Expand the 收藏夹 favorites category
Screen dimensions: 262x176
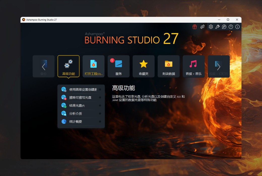tap(144, 66)
